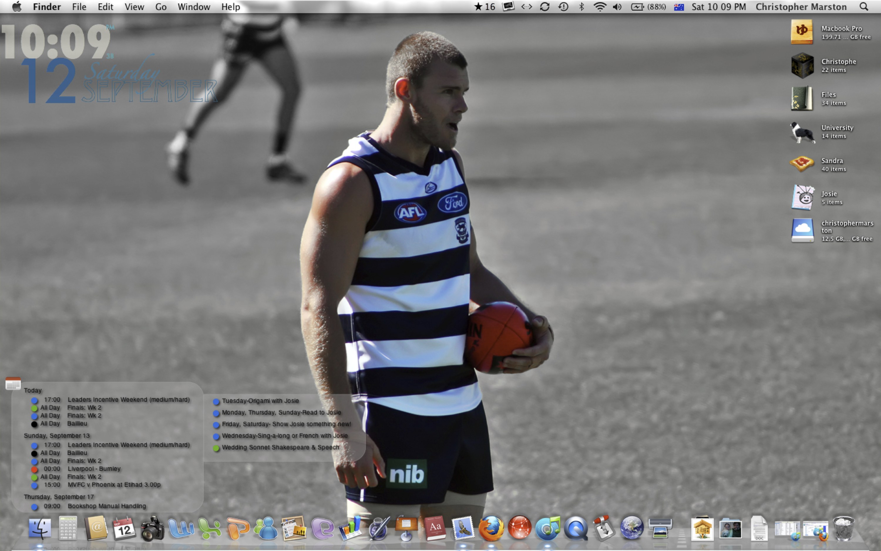Click 'Wedding Sonnet Shakespeare & Speech' to-do
This screenshot has height=551, width=881.
pos(280,447)
